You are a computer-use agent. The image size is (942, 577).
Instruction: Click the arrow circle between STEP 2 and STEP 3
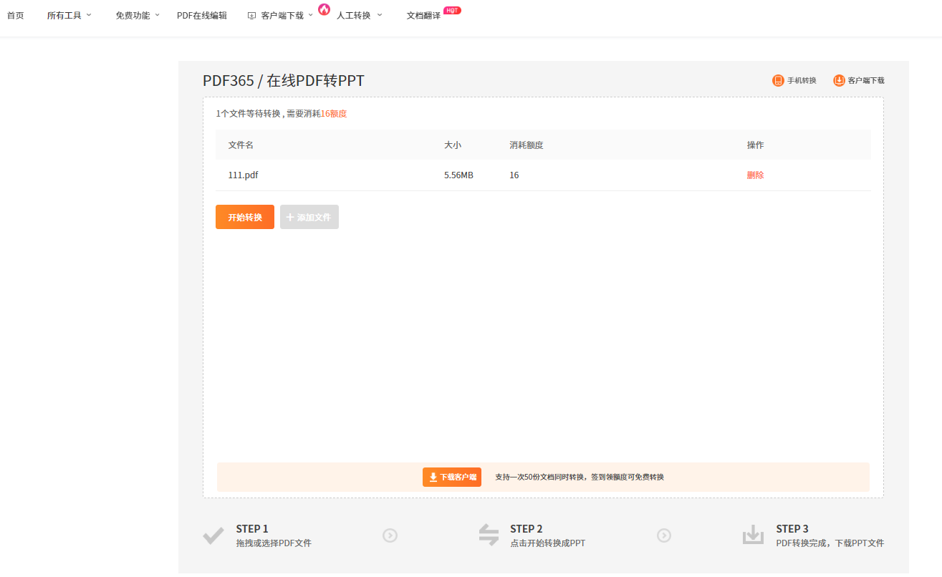664,535
